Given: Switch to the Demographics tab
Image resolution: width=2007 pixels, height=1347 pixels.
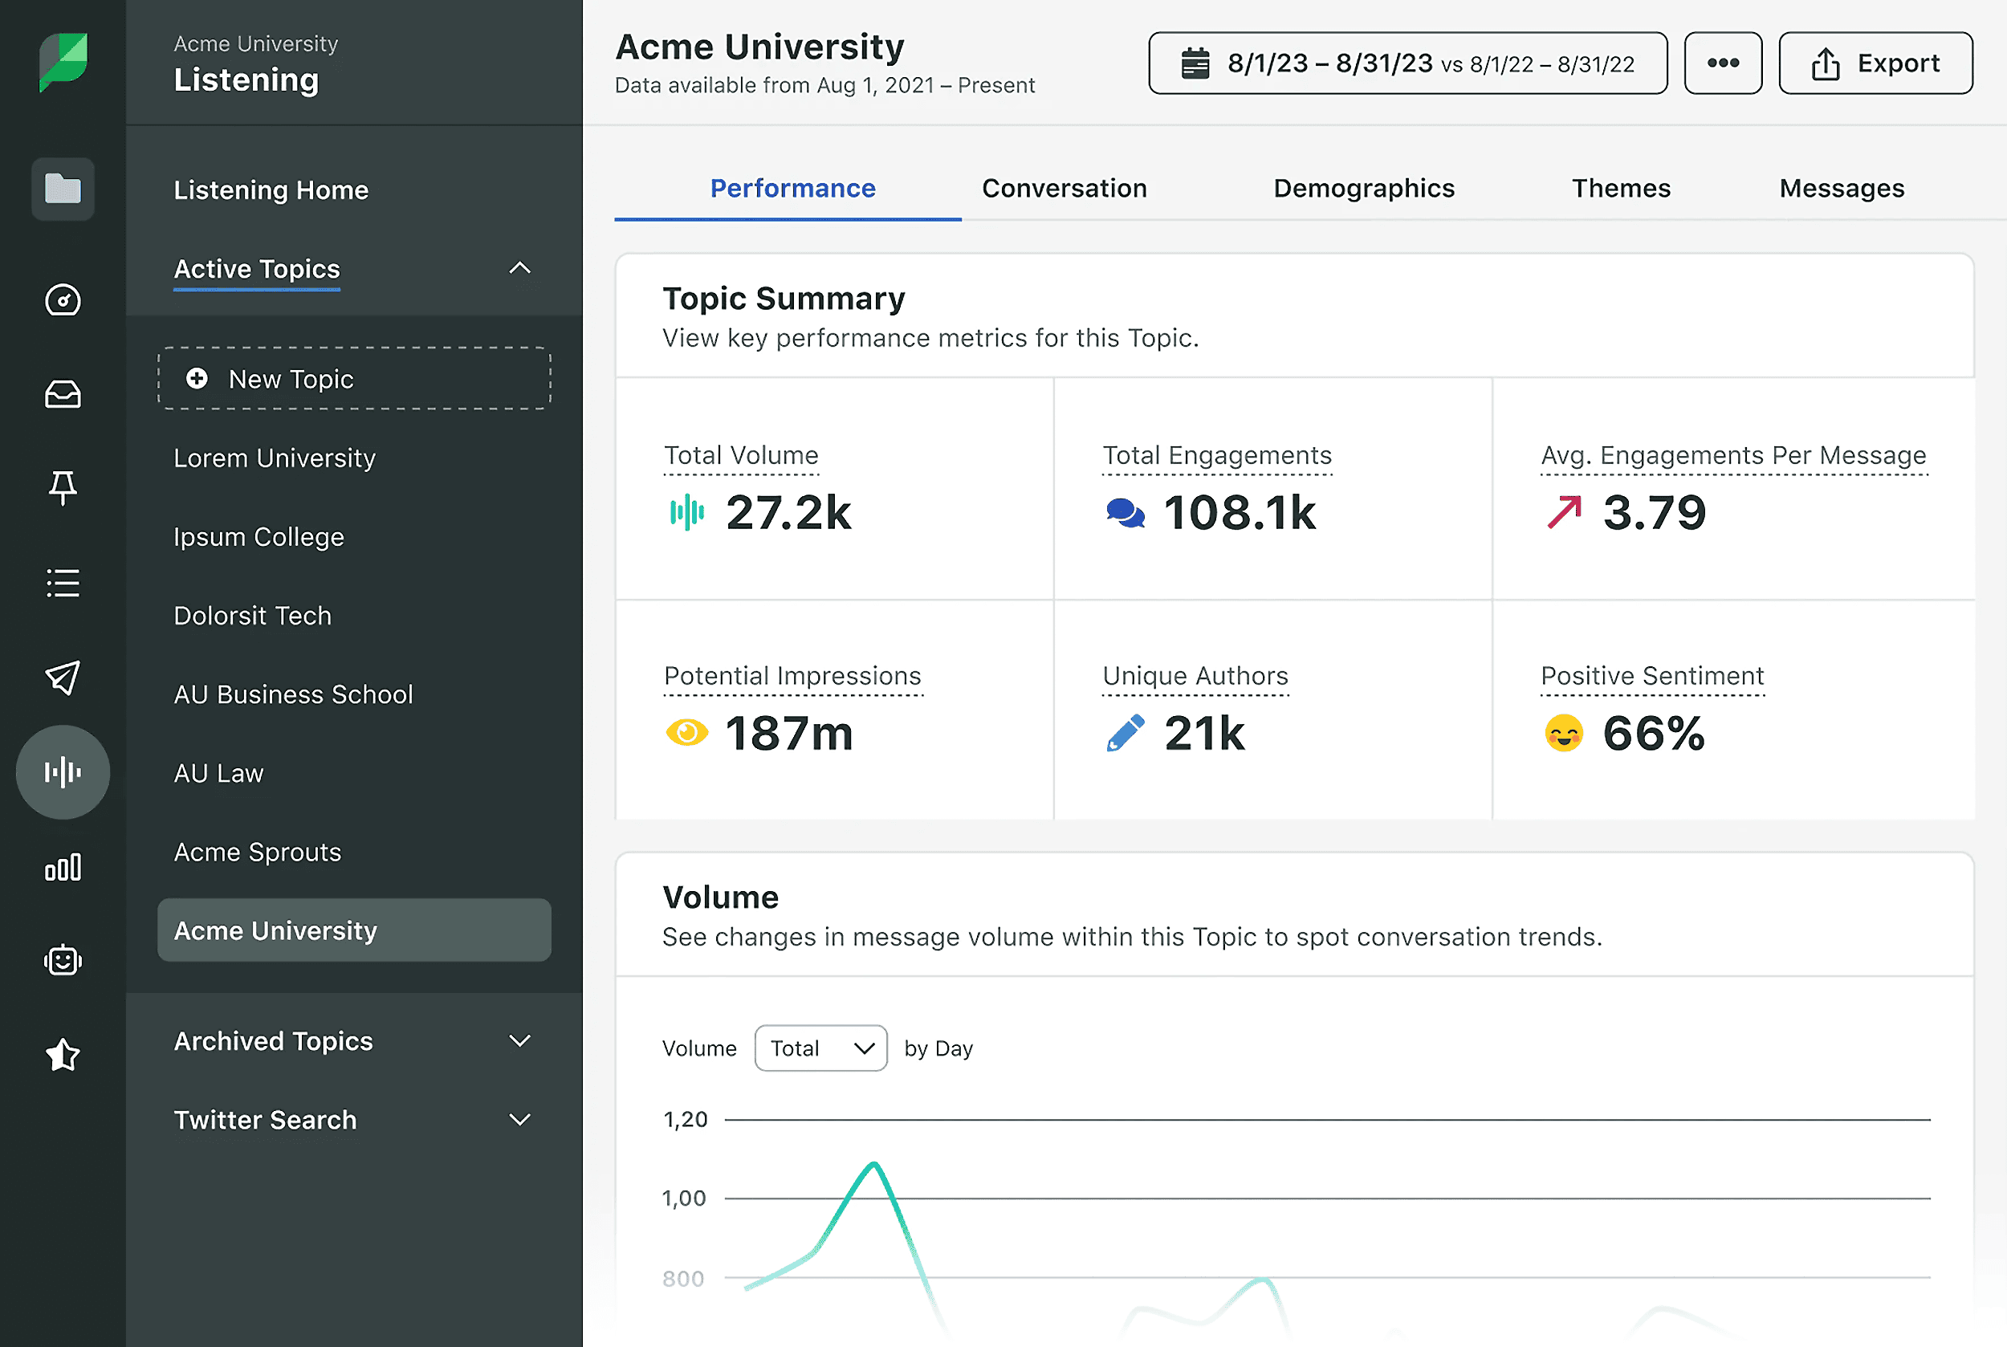Looking at the screenshot, I should click(1363, 188).
